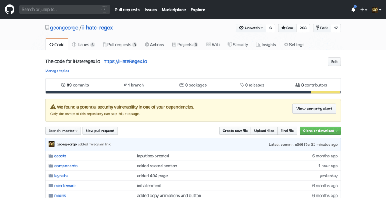This screenshot has width=386, height=198.
Task: View the 17 forks count
Action: tap(336, 28)
